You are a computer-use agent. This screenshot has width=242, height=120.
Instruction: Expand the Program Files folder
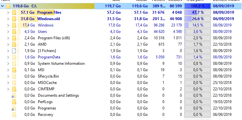8,12
